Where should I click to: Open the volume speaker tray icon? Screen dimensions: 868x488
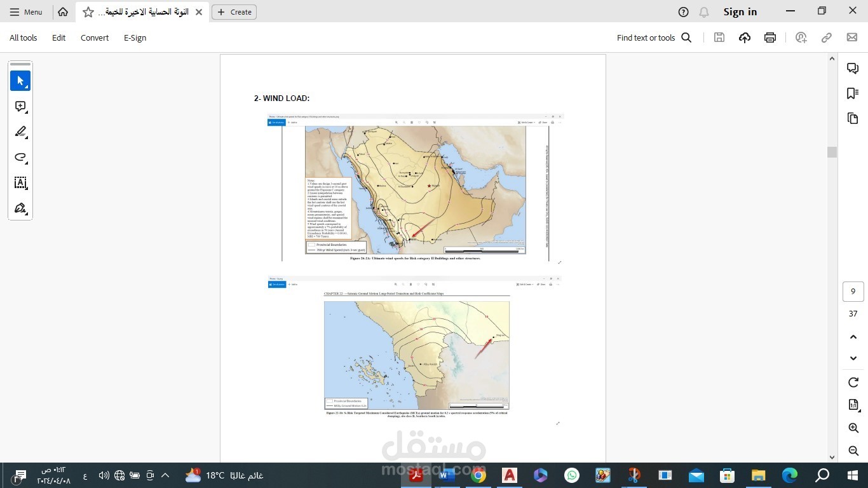click(104, 475)
